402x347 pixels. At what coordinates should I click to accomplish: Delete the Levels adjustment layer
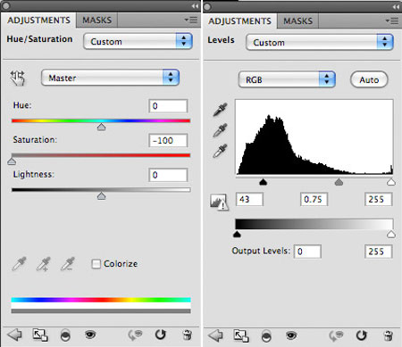tap(388, 335)
